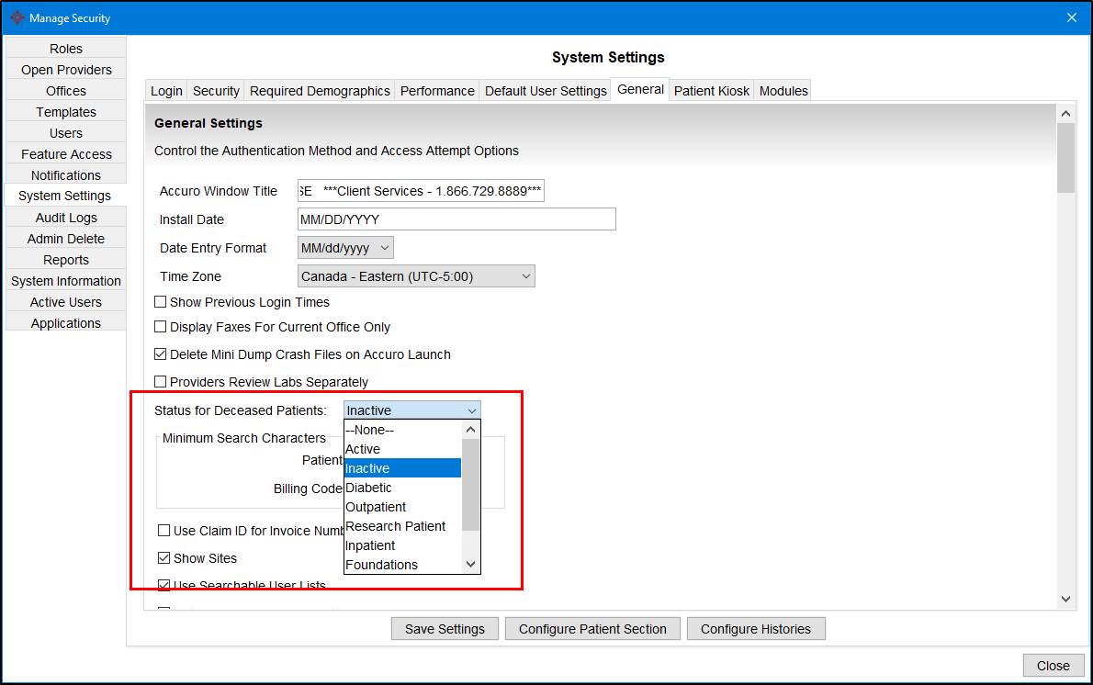Open the Security settings tab
Screen dimensions: 1093x685
click(216, 89)
